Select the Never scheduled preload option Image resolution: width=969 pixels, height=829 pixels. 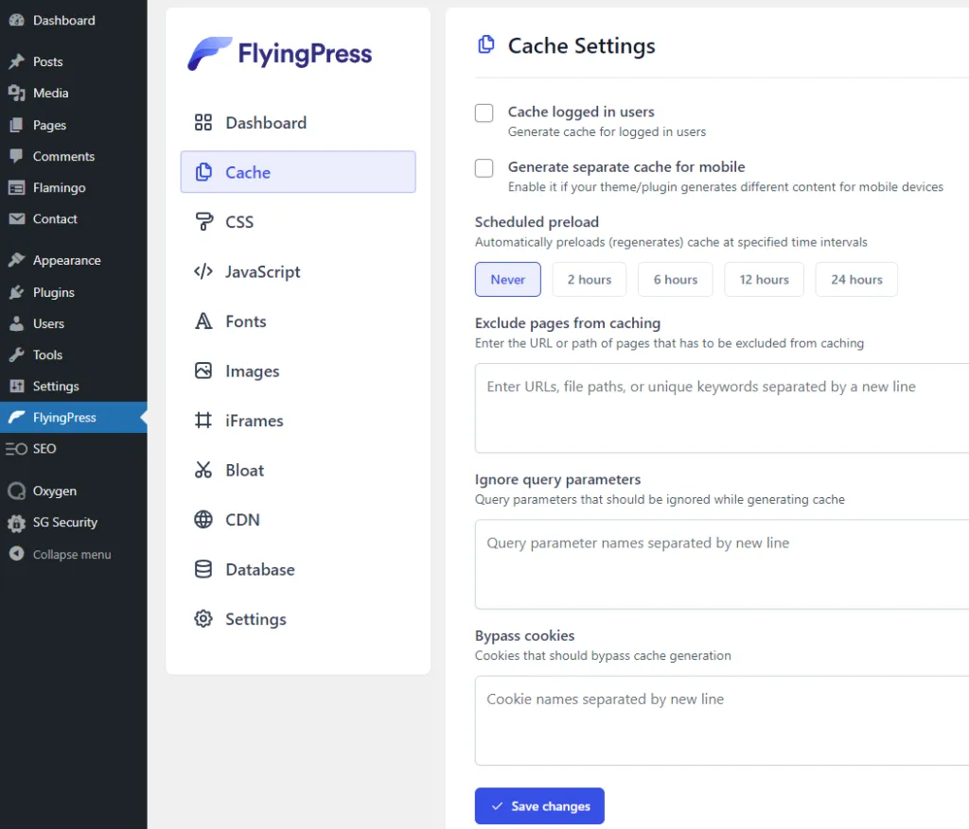tap(507, 280)
